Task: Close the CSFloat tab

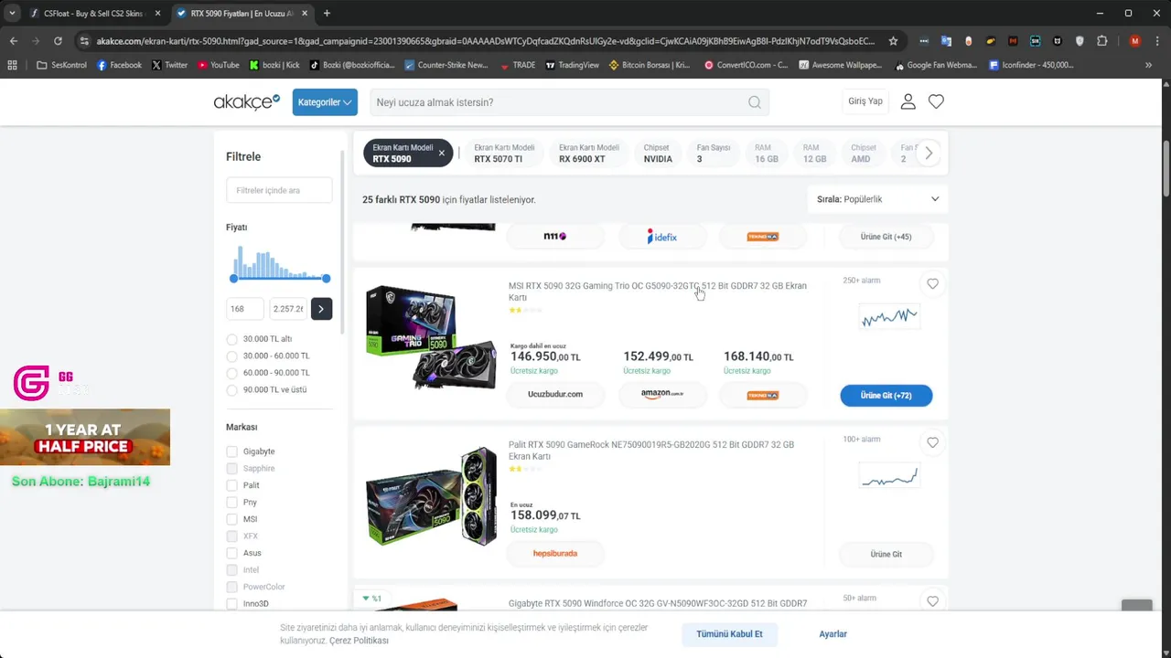Action: pos(157,13)
